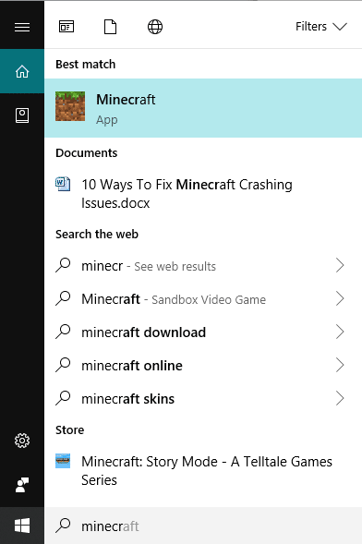Launch the Minecraft App best match
362x544 pixels.
[x=203, y=108]
